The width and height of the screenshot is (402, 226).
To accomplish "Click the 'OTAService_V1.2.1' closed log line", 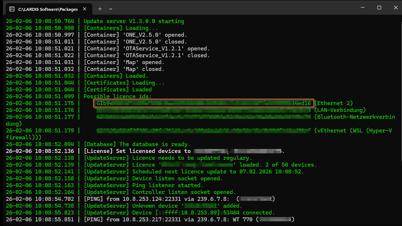I will click(x=146, y=55).
